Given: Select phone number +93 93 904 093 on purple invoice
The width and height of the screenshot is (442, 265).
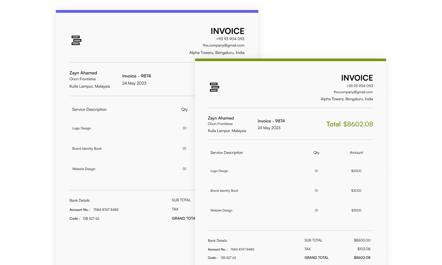Looking at the screenshot, I should 230,39.
